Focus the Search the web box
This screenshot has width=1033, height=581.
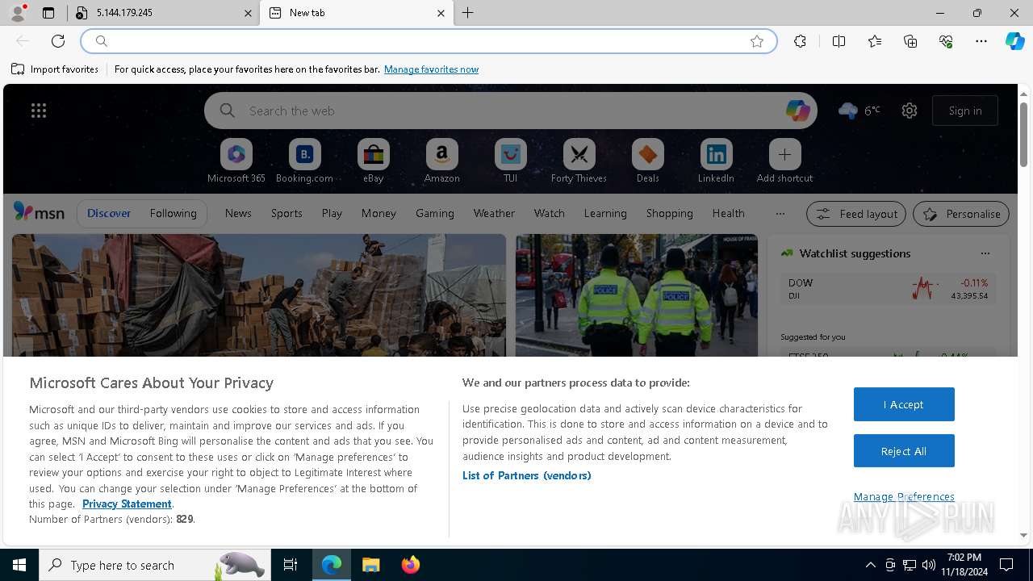pos(511,111)
